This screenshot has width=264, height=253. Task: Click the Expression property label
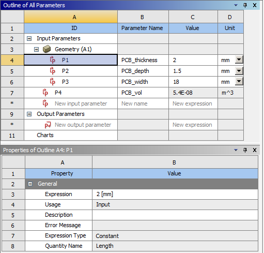(x=58, y=194)
